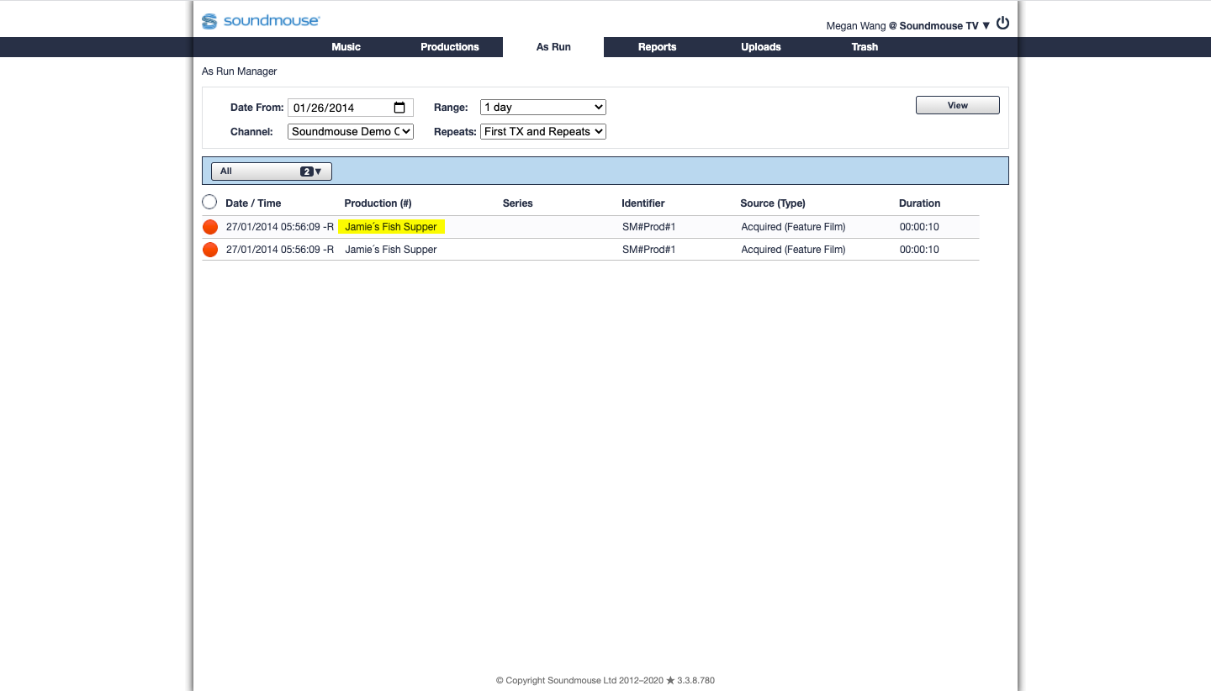This screenshot has width=1211, height=691.
Task: Click the copyright Soundmouse Ltd footer text
Action: point(605,680)
